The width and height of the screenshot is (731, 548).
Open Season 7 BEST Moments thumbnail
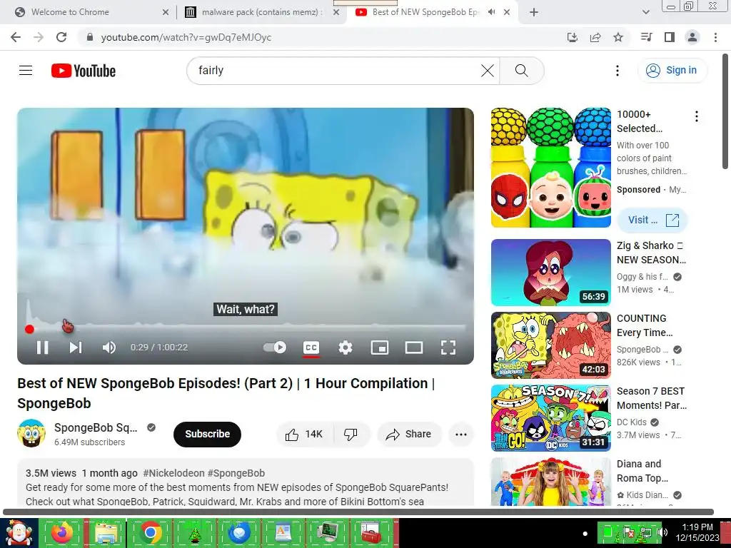click(550, 417)
